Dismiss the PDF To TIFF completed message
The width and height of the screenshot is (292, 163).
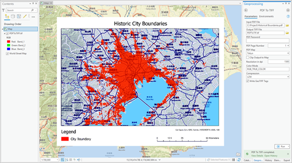288,154
